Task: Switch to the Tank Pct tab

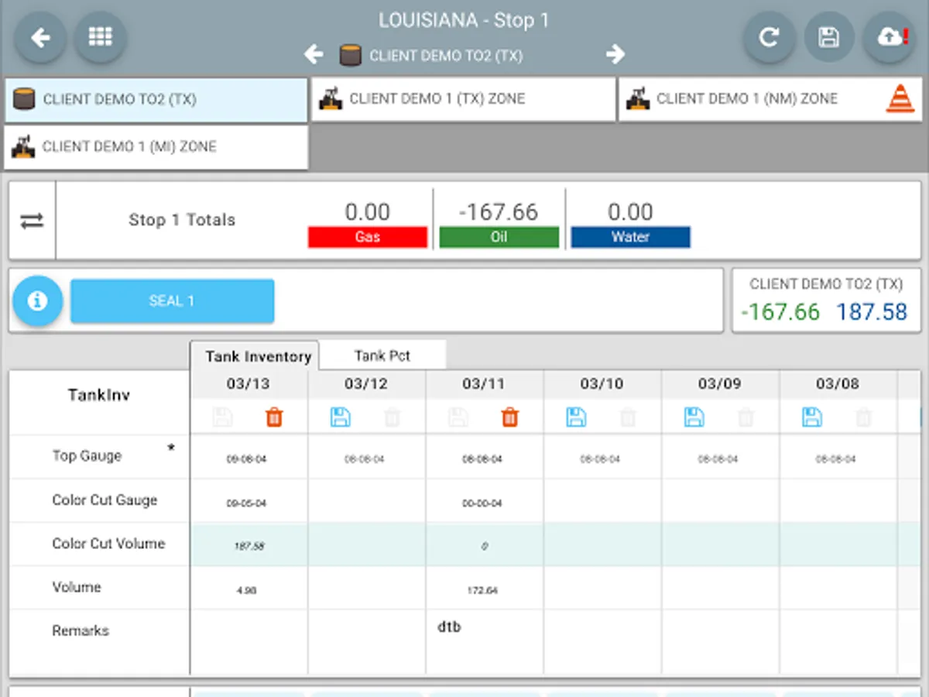Action: point(382,356)
